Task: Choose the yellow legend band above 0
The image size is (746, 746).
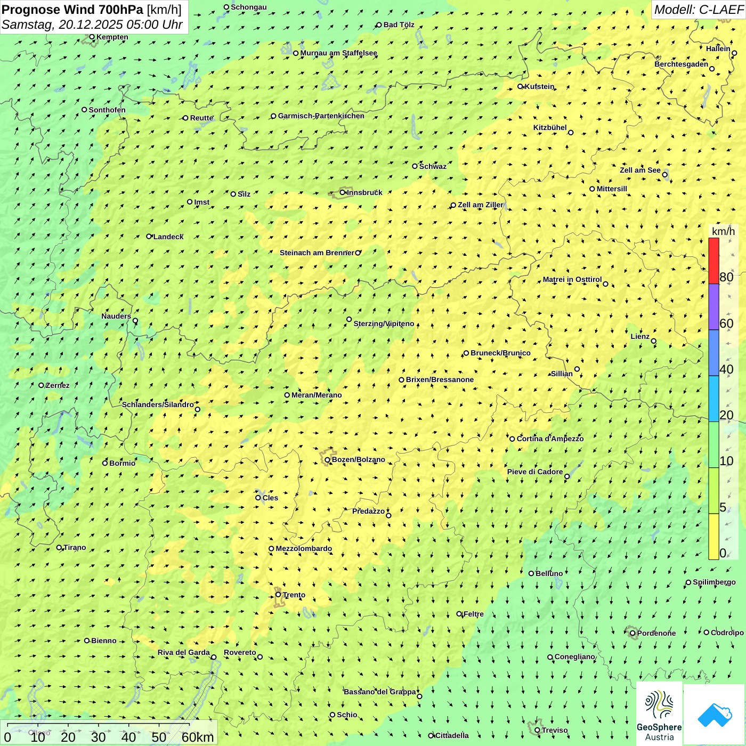Action: (x=713, y=537)
